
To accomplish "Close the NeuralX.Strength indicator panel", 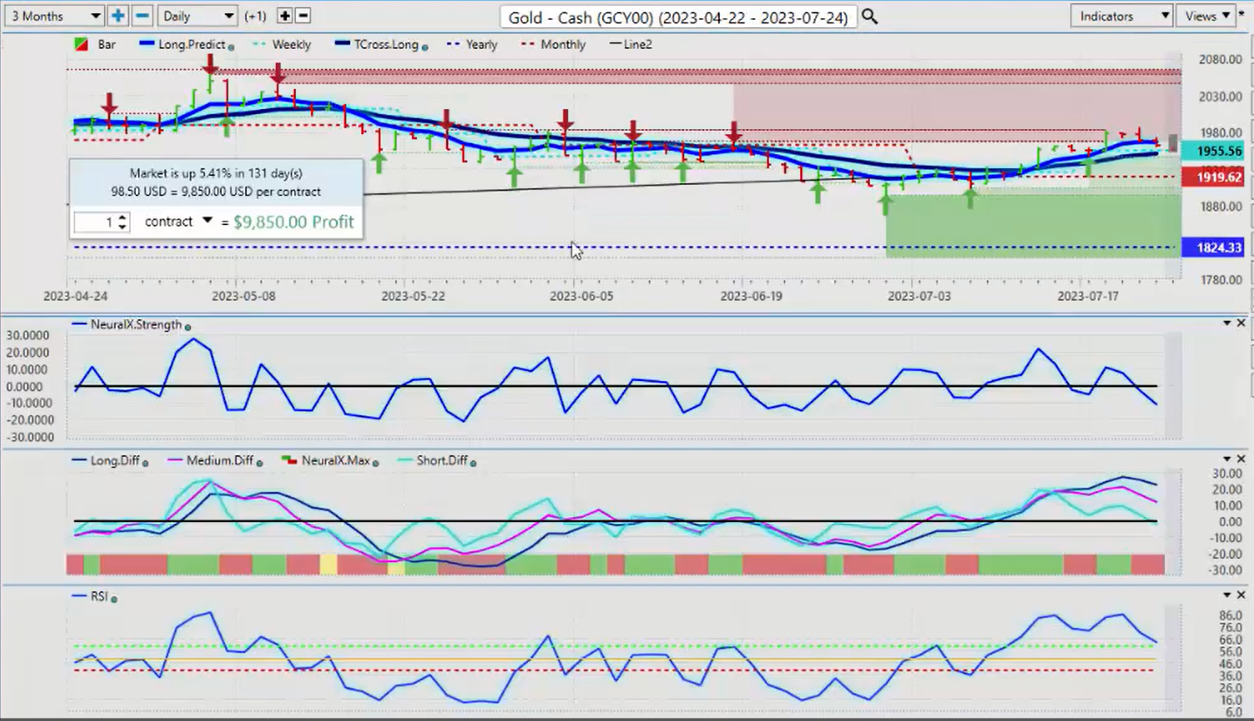I will [x=1241, y=323].
